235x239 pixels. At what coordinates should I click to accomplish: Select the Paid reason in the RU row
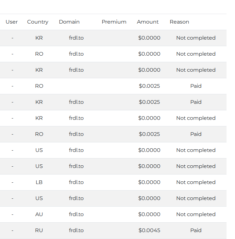tap(196, 230)
